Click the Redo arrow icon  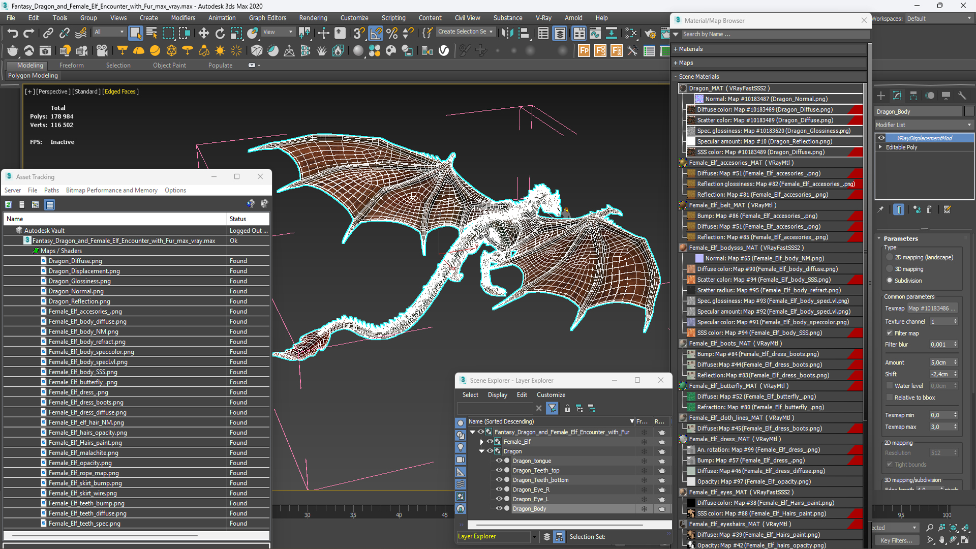(x=29, y=34)
